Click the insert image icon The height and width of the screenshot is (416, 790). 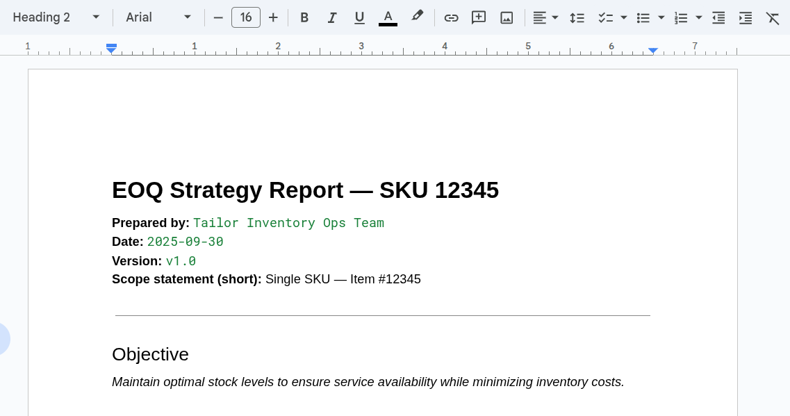click(x=507, y=17)
